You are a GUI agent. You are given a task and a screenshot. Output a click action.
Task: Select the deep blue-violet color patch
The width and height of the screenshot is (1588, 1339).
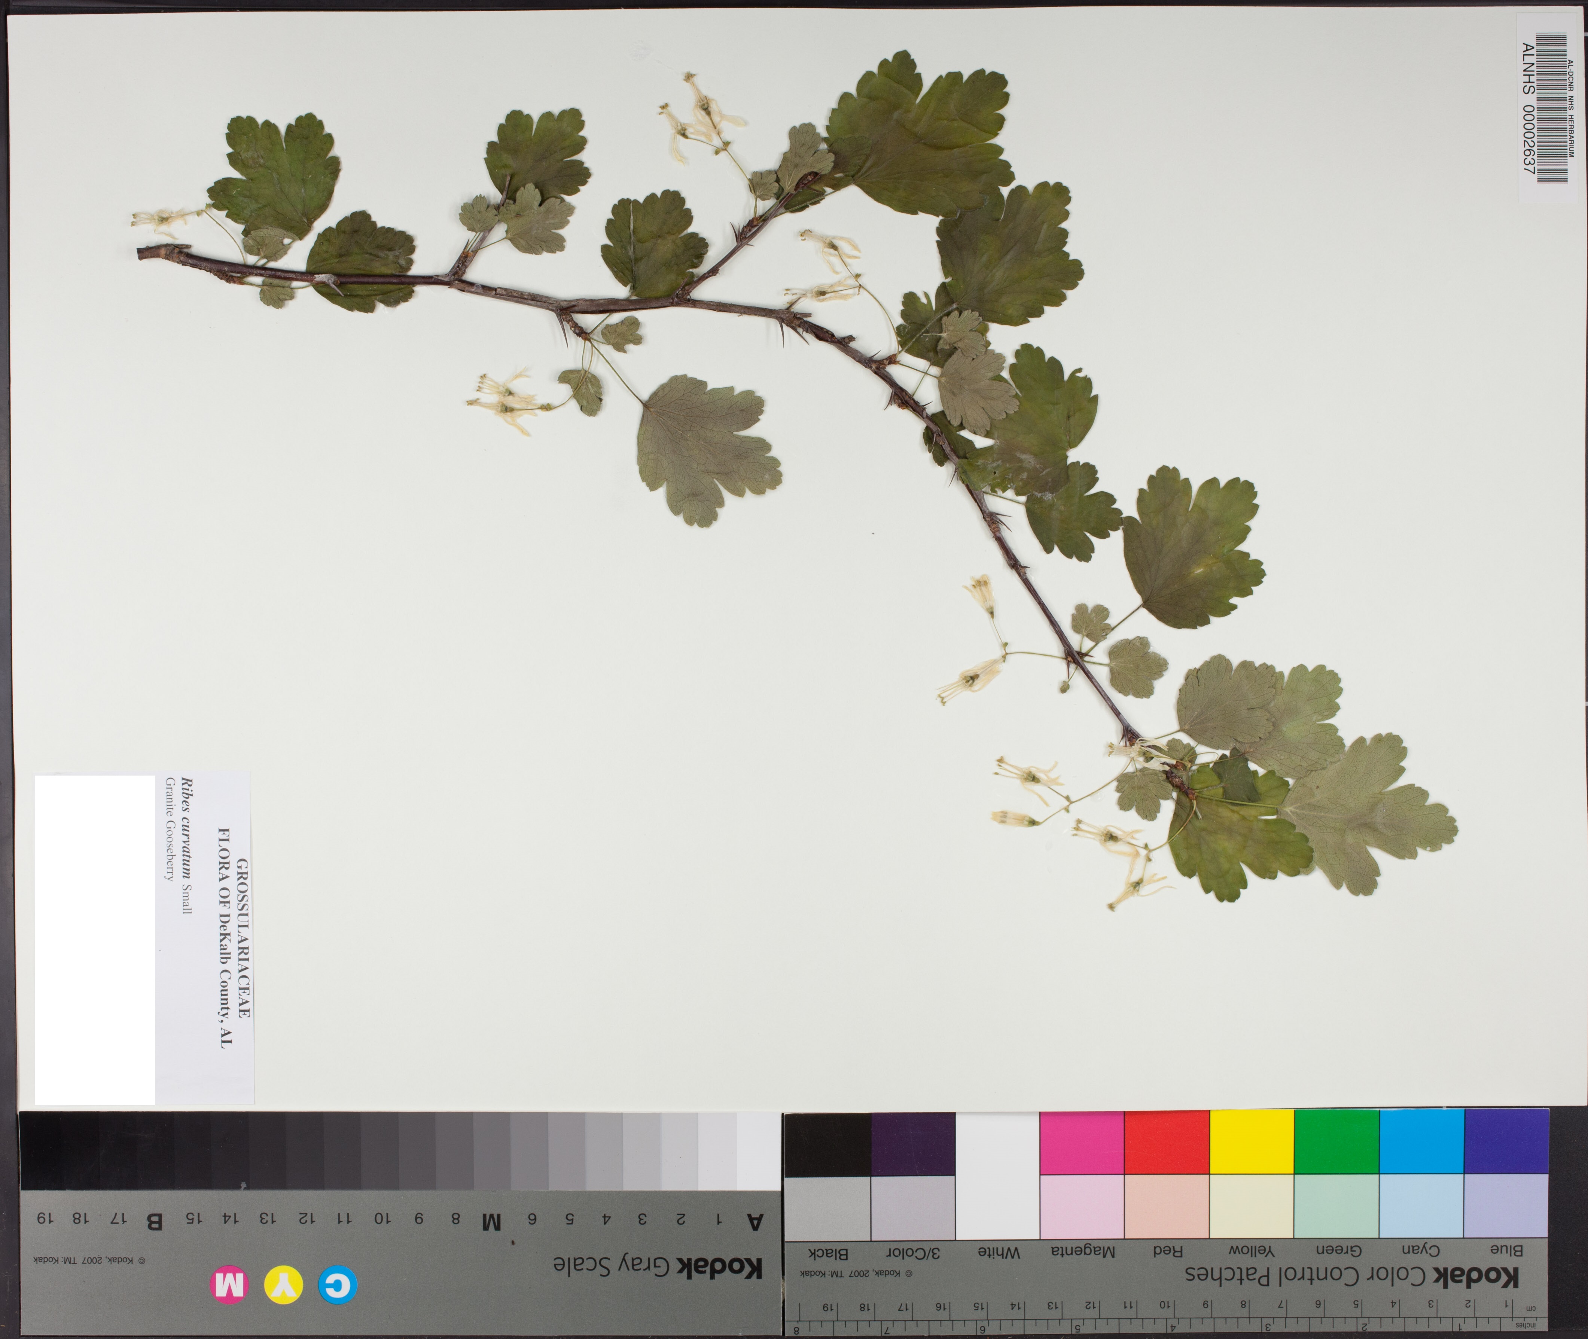click(1506, 1141)
